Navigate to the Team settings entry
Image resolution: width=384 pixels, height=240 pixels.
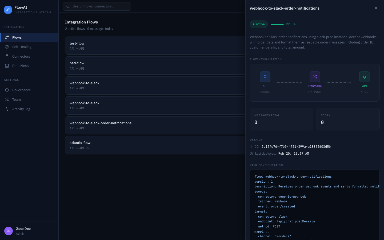[16, 99]
